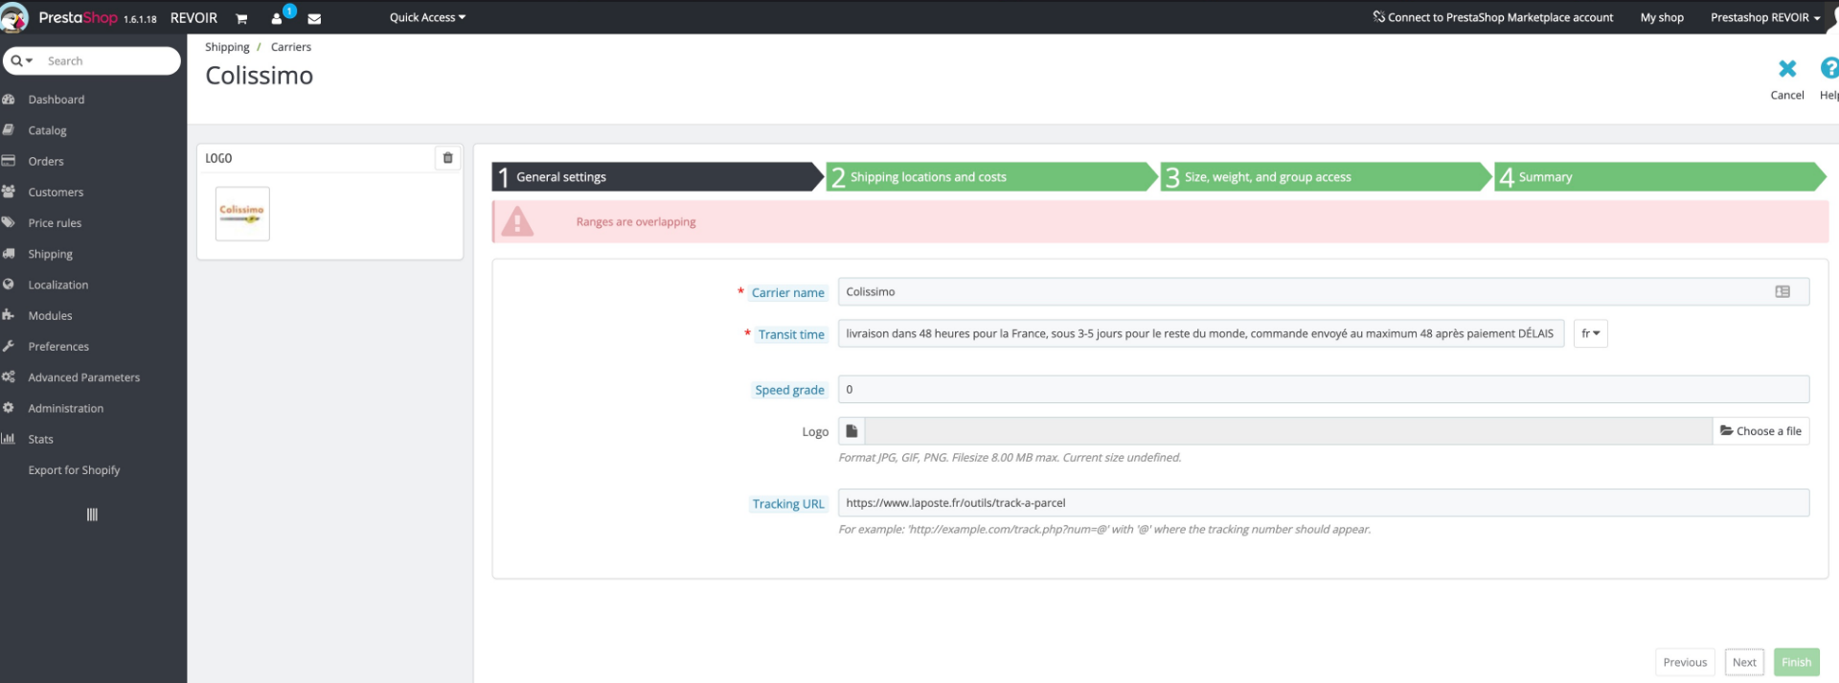Click the file icon beside Logo field
Viewport: 1839px width, 683px height.
pyautogui.click(x=851, y=431)
